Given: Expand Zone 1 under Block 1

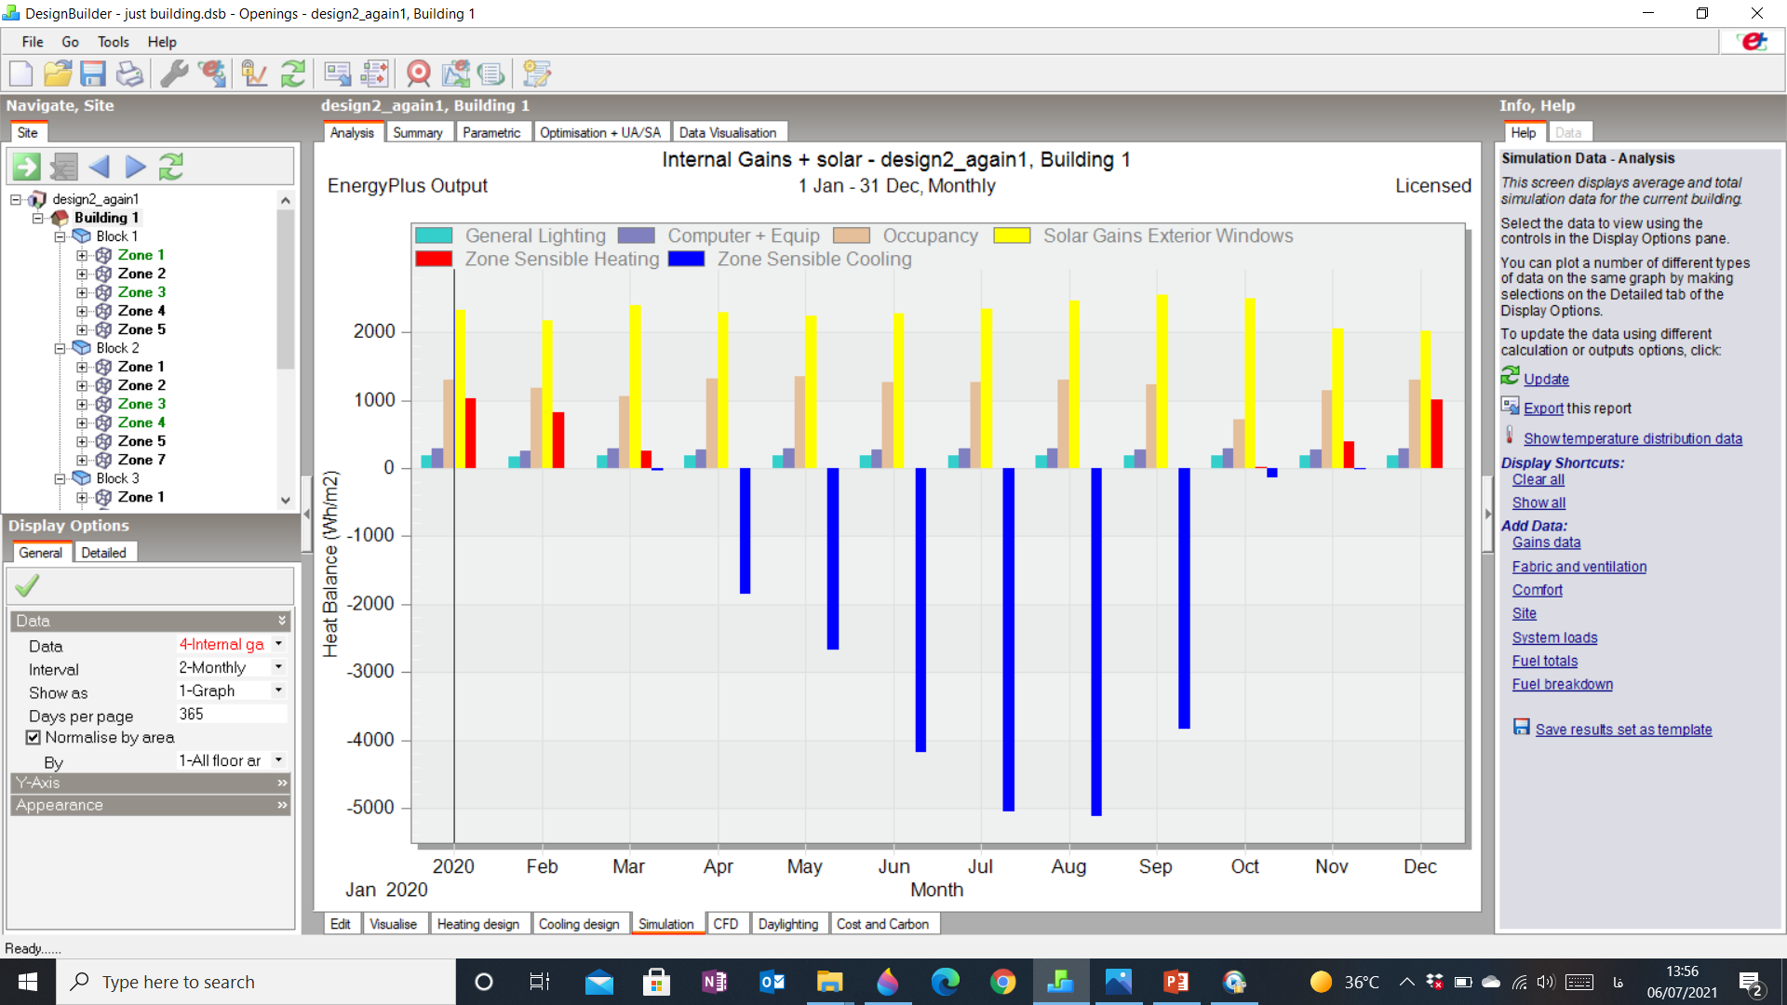Looking at the screenshot, I should (82, 255).
